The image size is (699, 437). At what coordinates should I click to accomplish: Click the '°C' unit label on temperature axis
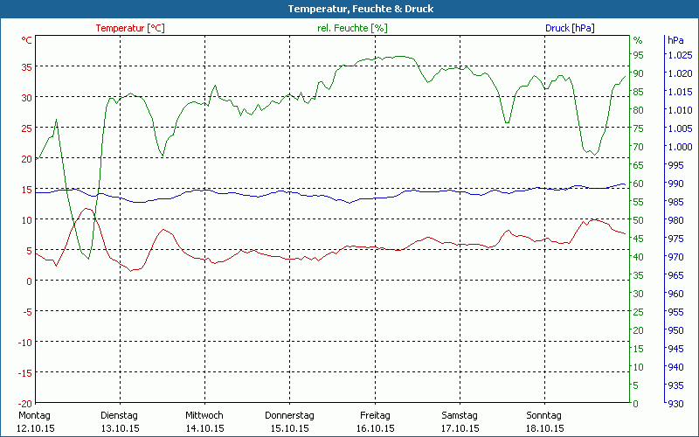(x=27, y=40)
